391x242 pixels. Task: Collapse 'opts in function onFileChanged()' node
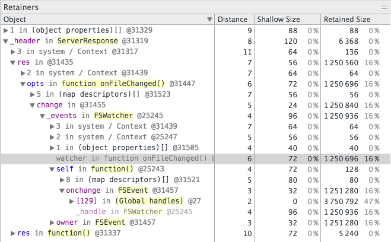coord(23,84)
